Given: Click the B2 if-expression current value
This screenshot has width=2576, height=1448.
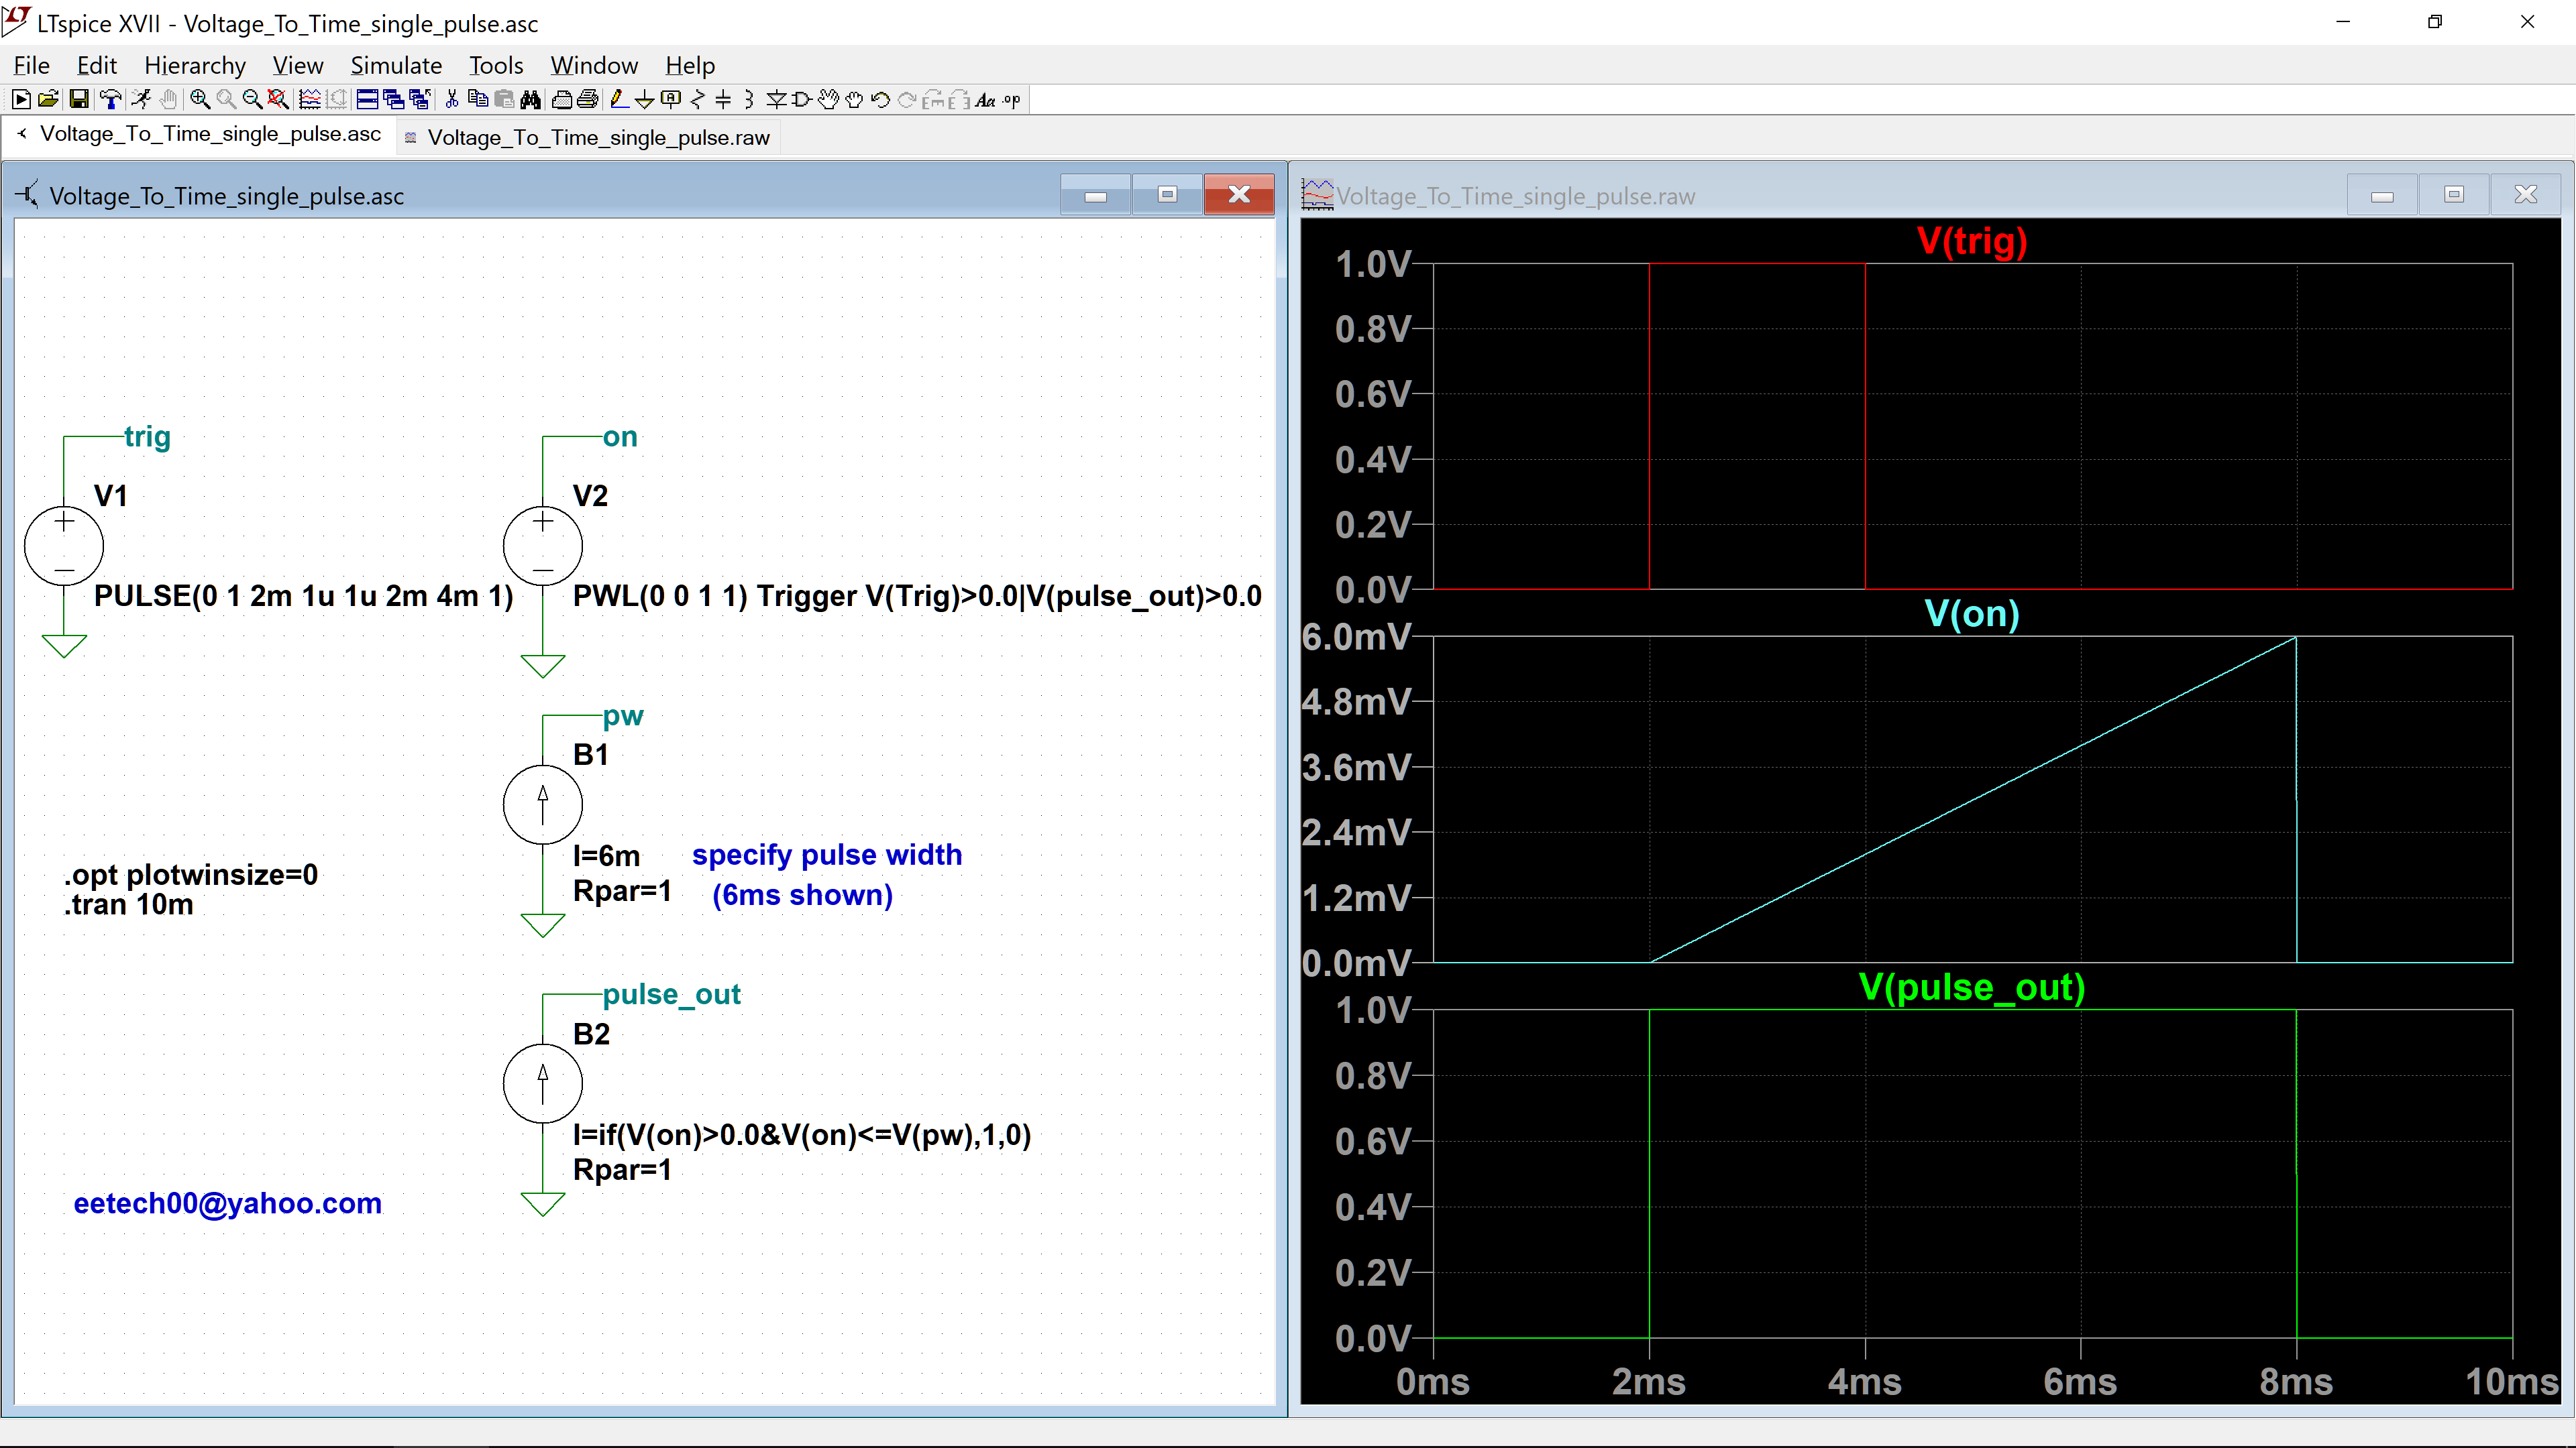Looking at the screenshot, I should coord(802,1135).
